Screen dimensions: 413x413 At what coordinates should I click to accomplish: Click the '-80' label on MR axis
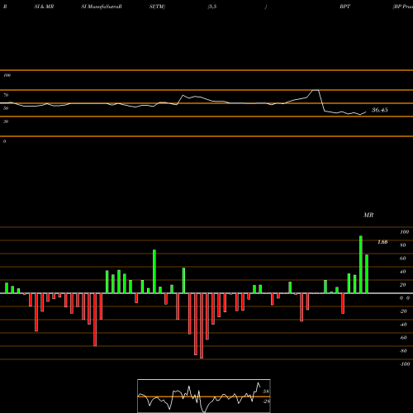403,351
